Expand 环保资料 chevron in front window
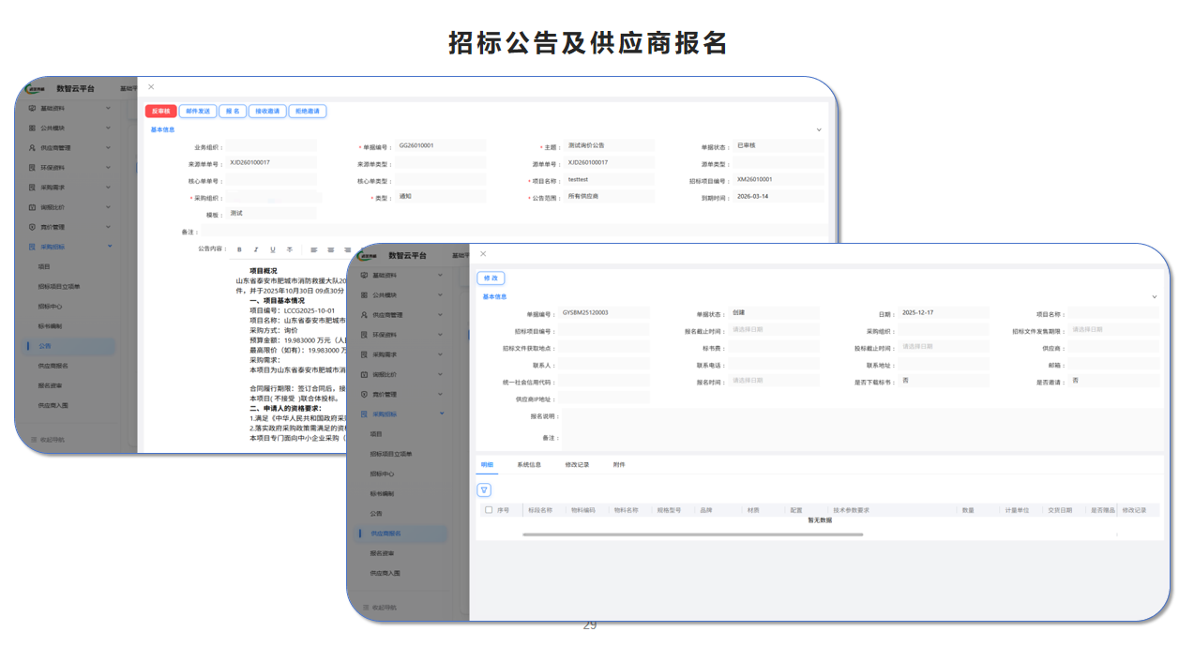The height and width of the screenshot is (662, 1179). coord(441,334)
